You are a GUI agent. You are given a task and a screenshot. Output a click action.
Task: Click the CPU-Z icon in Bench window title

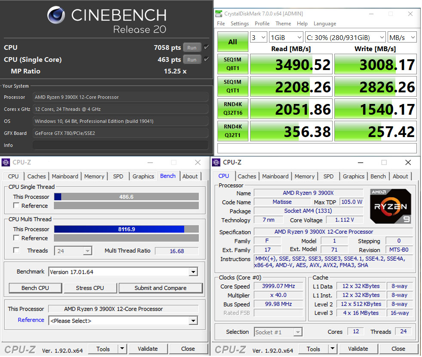[6, 162]
